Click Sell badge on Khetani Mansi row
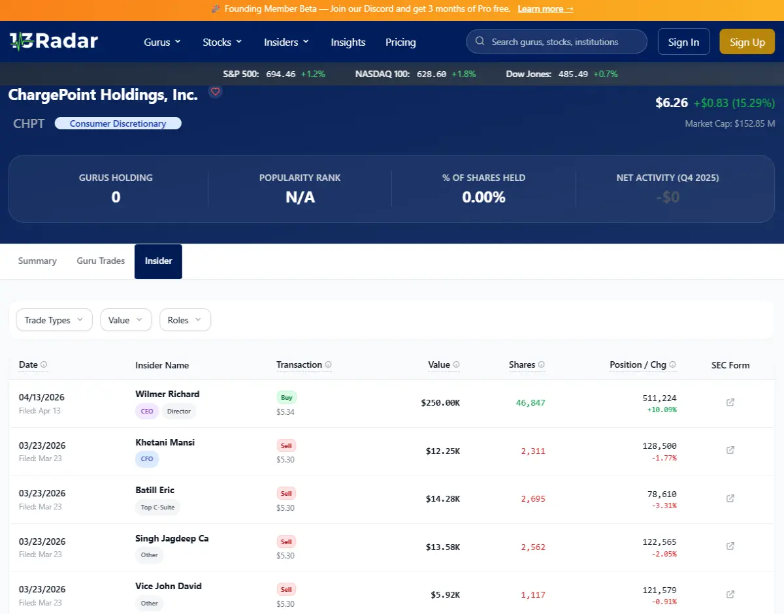The width and height of the screenshot is (784, 614). pos(286,445)
